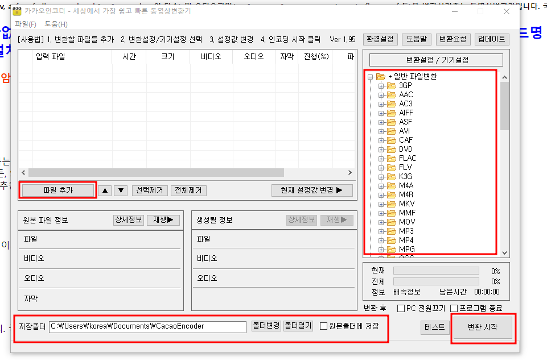The image size is (547, 361).
Task: Expand the MP4 folder node
Action: point(381,240)
